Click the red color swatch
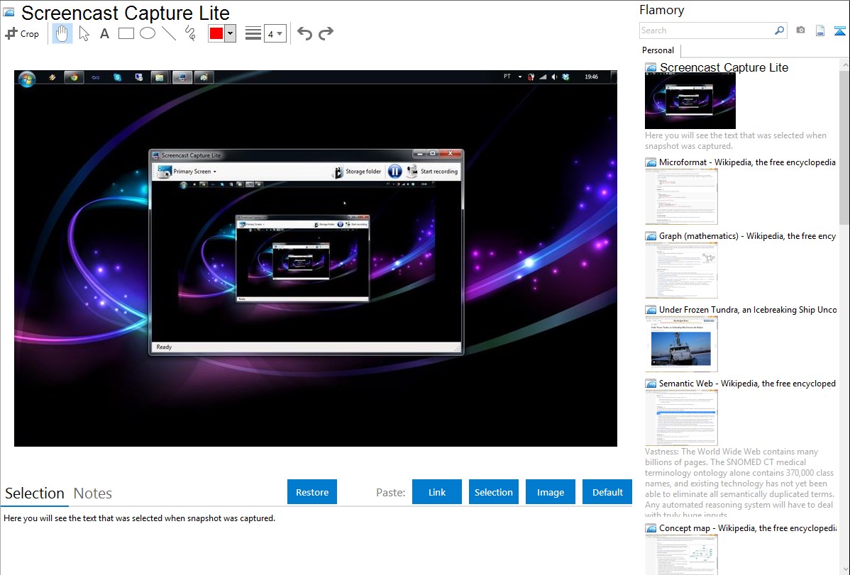 click(x=216, y=33)
